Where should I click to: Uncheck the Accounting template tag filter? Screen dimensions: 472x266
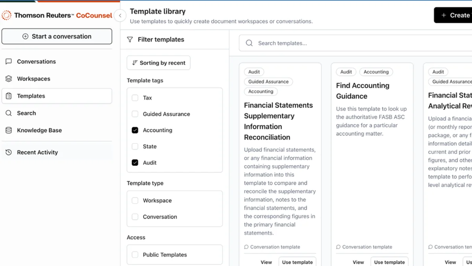point(135,130)
